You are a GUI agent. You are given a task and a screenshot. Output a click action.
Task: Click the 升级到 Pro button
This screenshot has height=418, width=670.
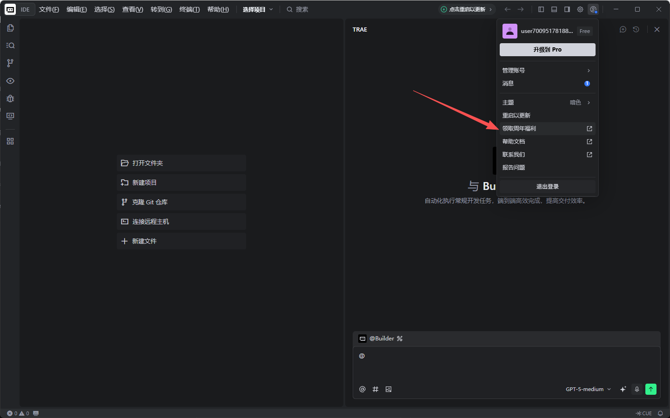(547, 50)
